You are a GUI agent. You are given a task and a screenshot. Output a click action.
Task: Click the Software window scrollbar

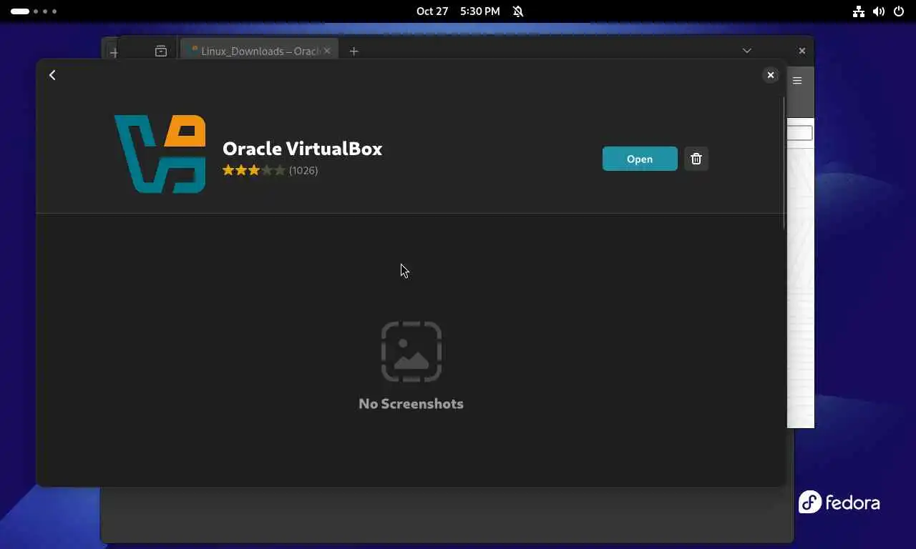coord(784,163)
